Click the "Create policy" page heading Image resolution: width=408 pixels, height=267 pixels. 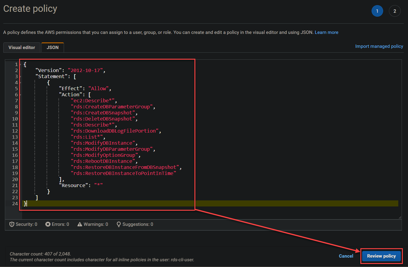tap(30, 9)
